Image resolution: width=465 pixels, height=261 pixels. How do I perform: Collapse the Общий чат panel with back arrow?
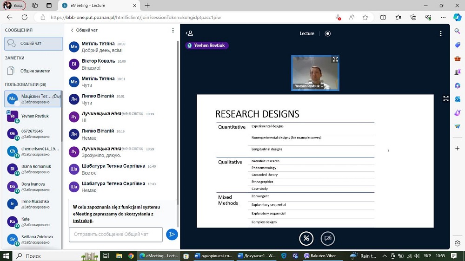(x=73, y=30)
